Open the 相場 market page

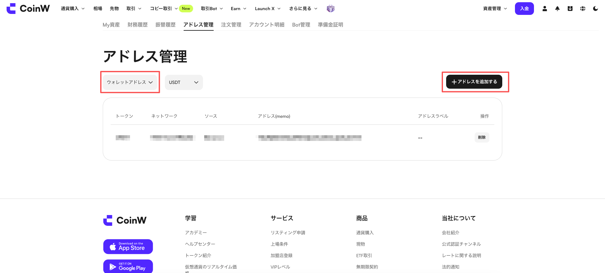pos(98,9)
